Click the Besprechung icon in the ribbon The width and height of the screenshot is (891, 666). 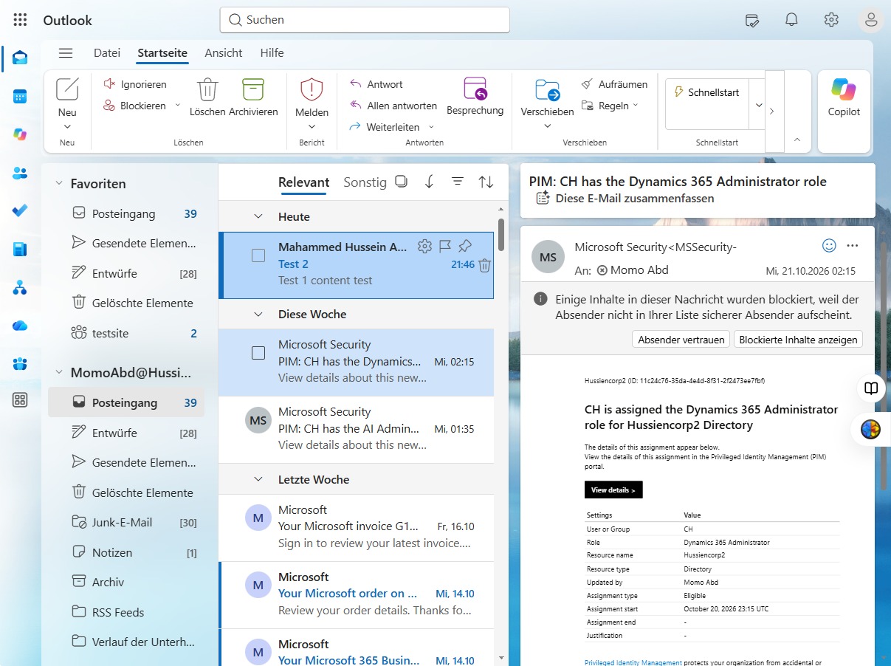coord(475,89)
